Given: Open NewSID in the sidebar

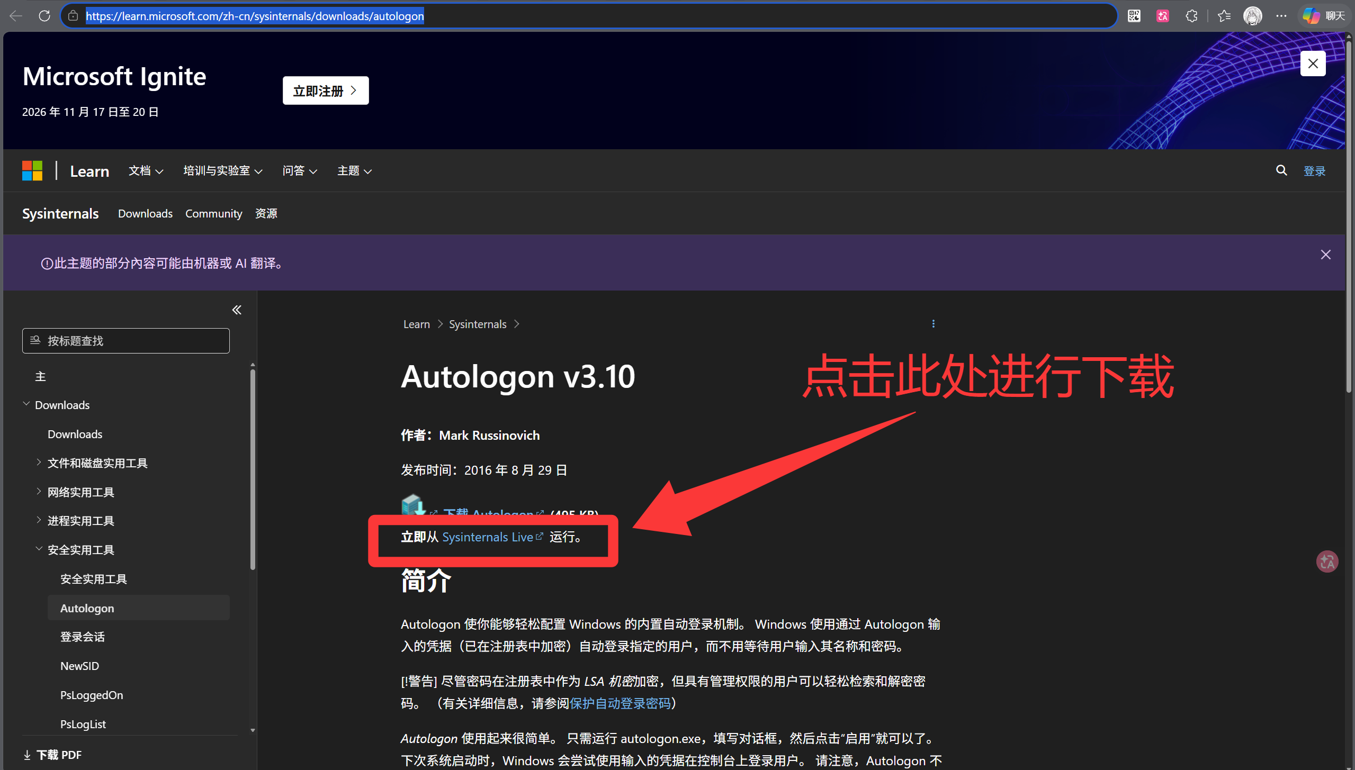Looking at the screenshot, I should point(79,666).
